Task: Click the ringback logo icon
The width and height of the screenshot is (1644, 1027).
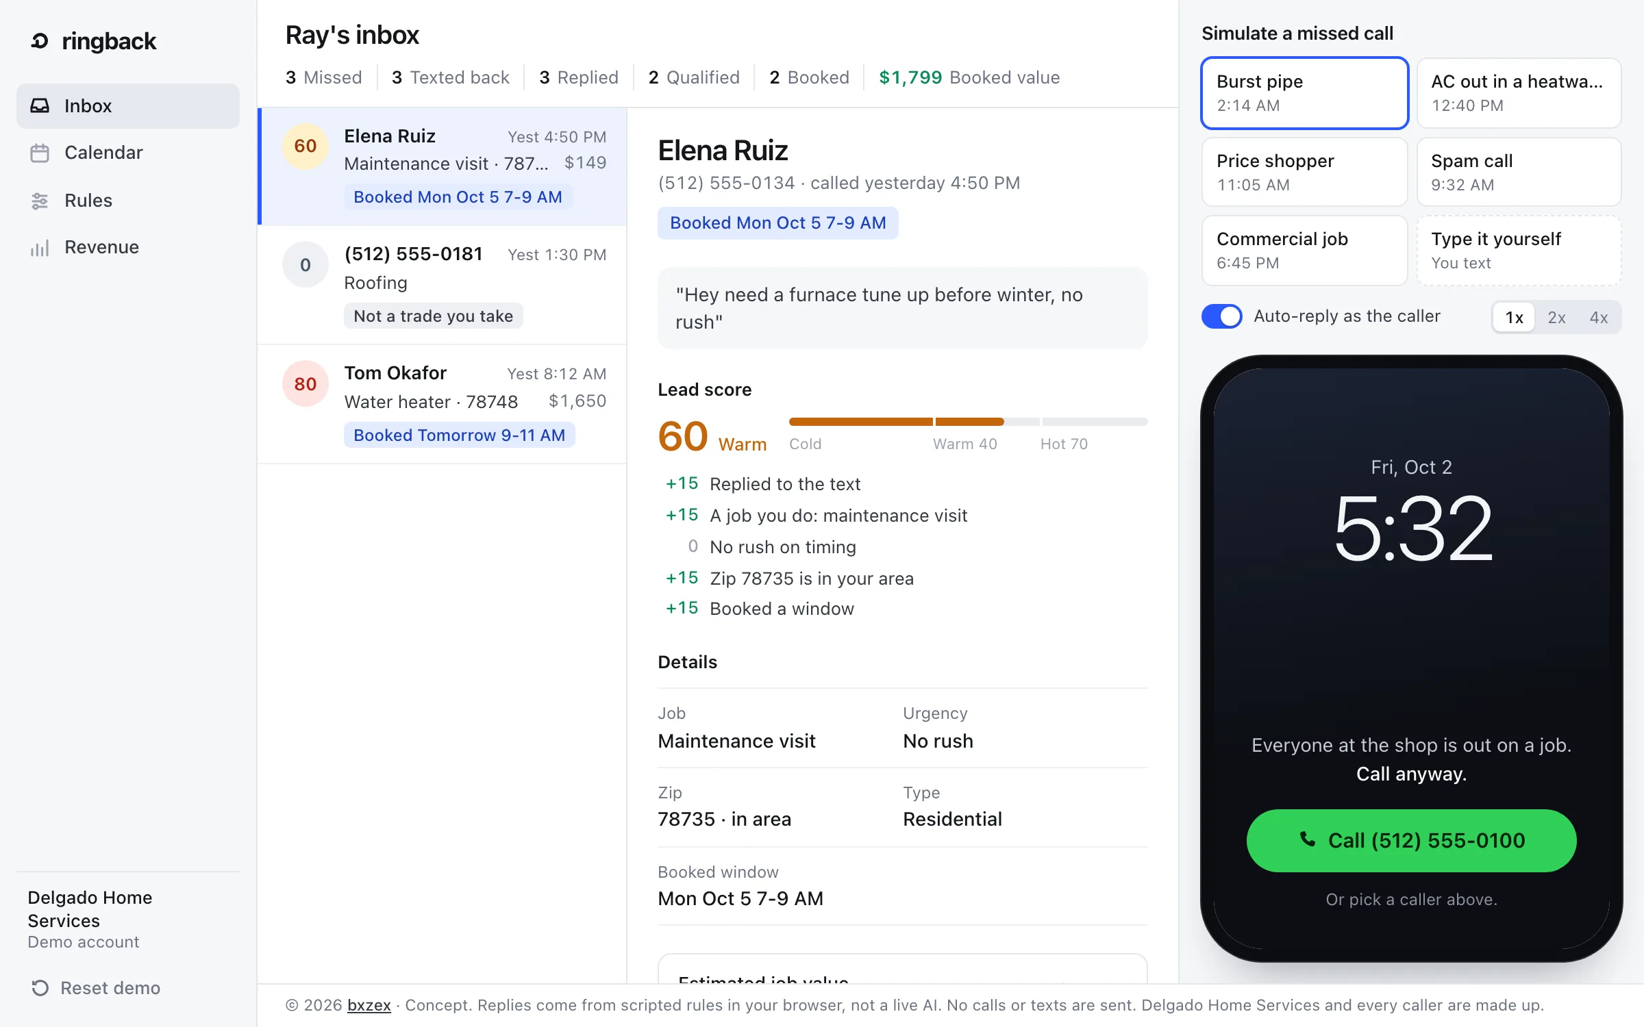Action: [x=40, y=42]
